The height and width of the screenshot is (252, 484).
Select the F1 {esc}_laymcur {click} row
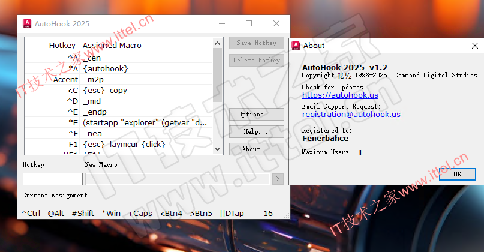[119, 144]
